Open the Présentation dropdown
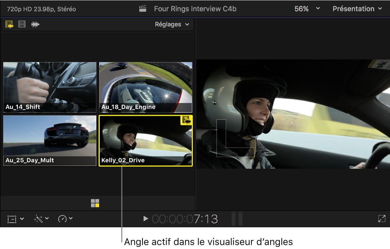This screenshot has width=390, height=249. pyautogui.click(x=357, y=8)
